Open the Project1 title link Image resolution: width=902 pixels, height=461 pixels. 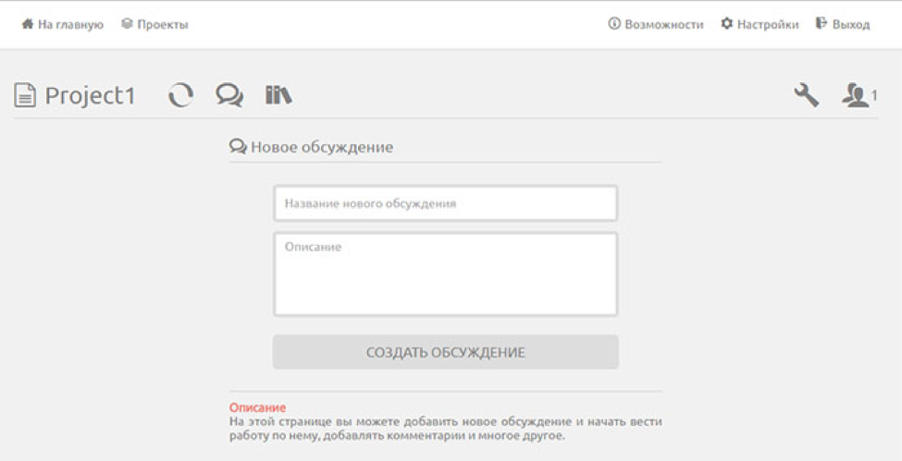pyautogui.click(x=91, y=95)
